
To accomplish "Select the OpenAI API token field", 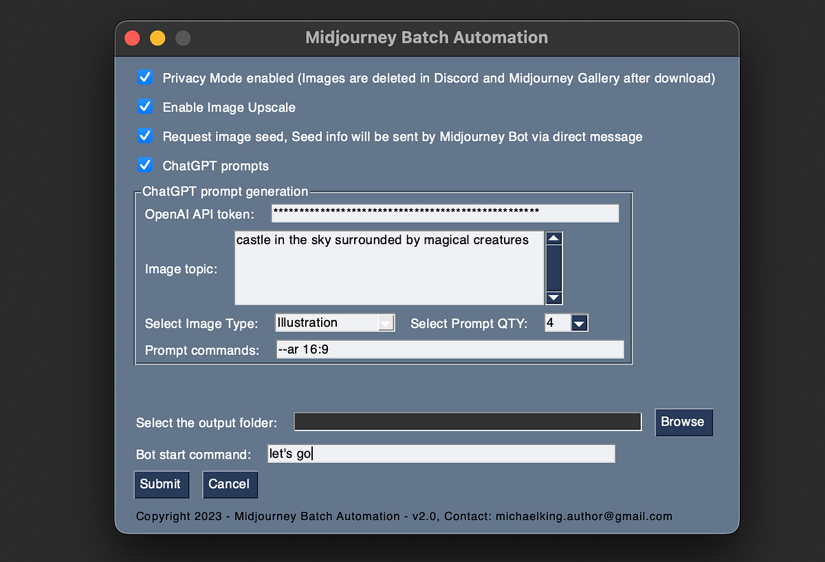I will click(444, 213).
